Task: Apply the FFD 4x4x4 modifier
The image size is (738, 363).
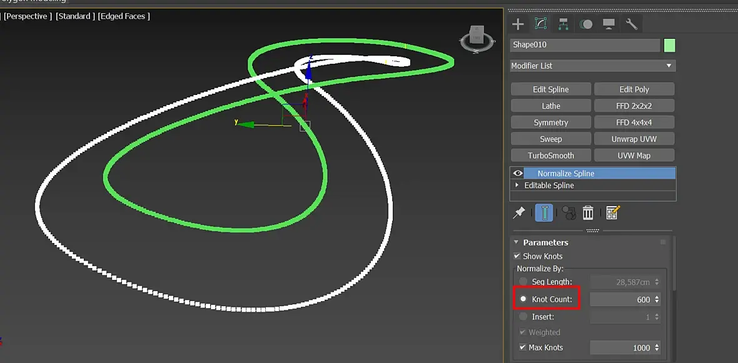Action: coord(634,122)
